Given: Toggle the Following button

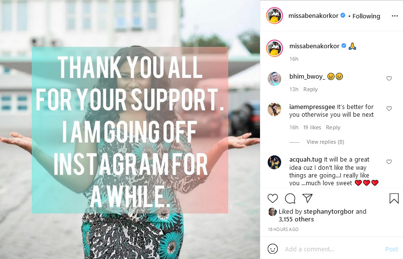Looking at the screenshot, I should point(366,16).
